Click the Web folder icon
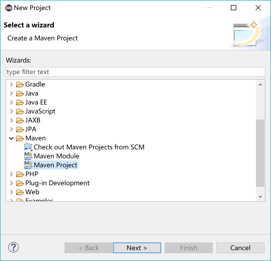 [x=20, y=192]
